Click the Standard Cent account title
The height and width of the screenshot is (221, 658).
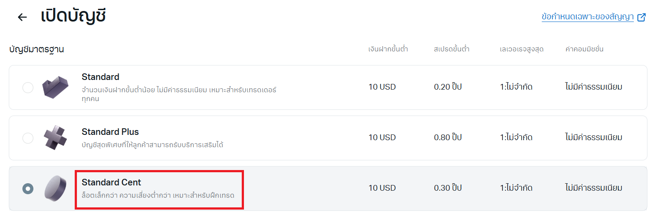pyautogui.click(x=111, y=182)
